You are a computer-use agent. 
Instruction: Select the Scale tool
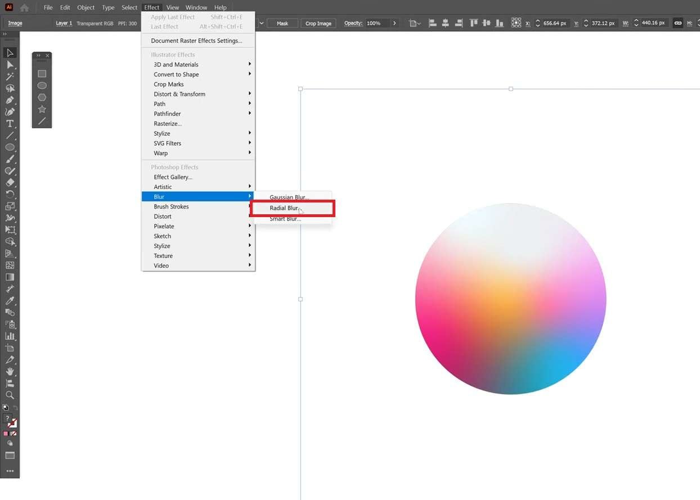click(10, 206)
